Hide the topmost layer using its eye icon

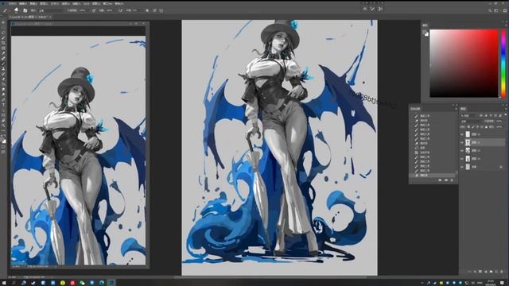462,134
